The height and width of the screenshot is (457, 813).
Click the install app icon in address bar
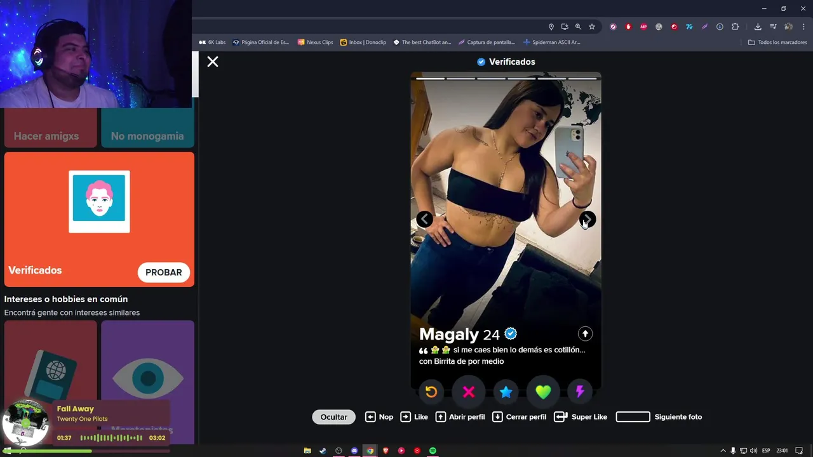565,27
